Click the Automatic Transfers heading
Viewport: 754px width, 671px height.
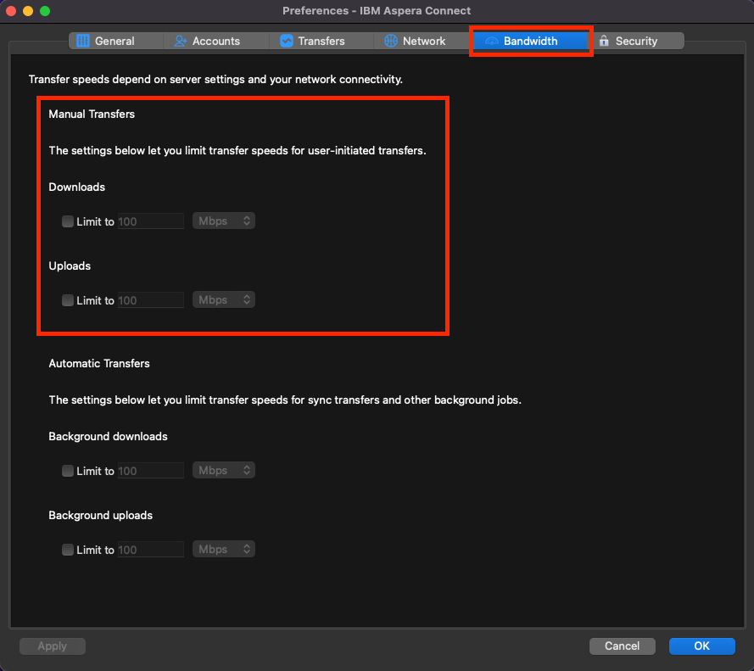99,363
